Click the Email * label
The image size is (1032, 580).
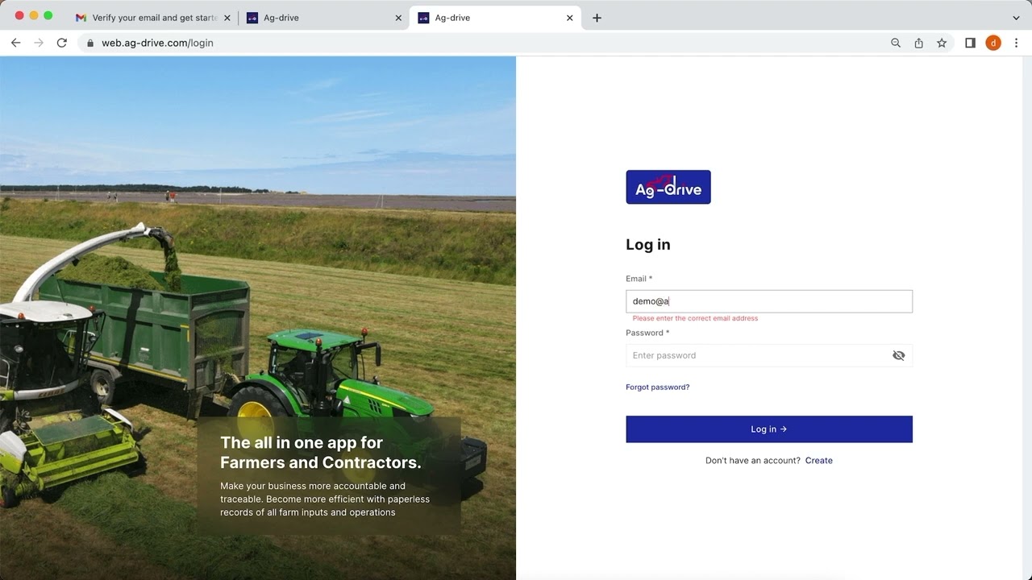click(x=639, y=279)
